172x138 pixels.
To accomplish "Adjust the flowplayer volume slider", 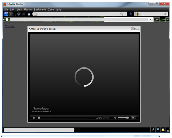I will click(123, 118).
